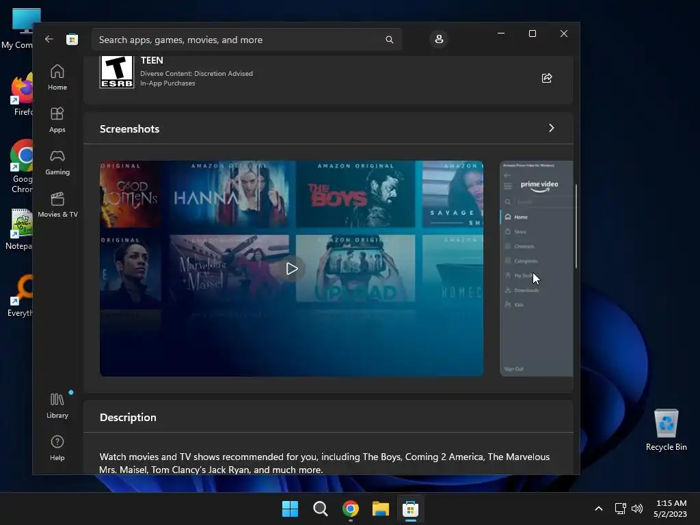
Task: Open taskbar Search
Action: click(320, 509)
